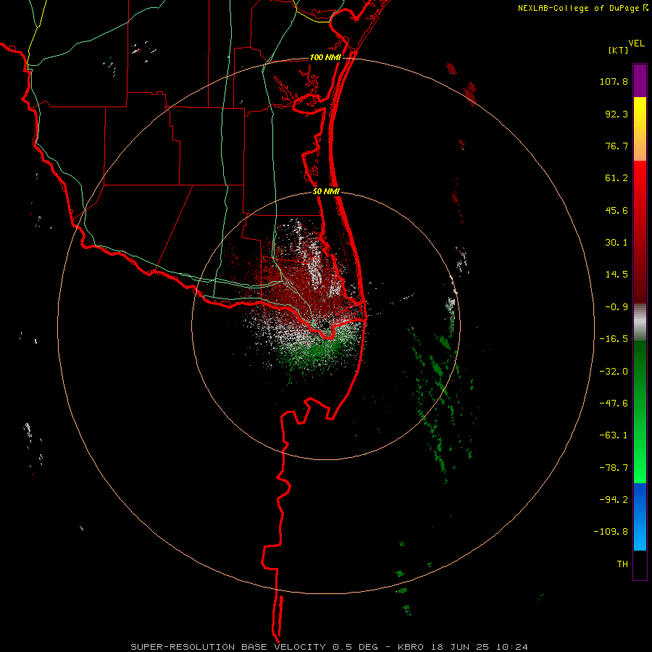This screenshot has width=652, height=652.
Task: Click the -94.2 value on velocity scale
Action: coord(614,500)
